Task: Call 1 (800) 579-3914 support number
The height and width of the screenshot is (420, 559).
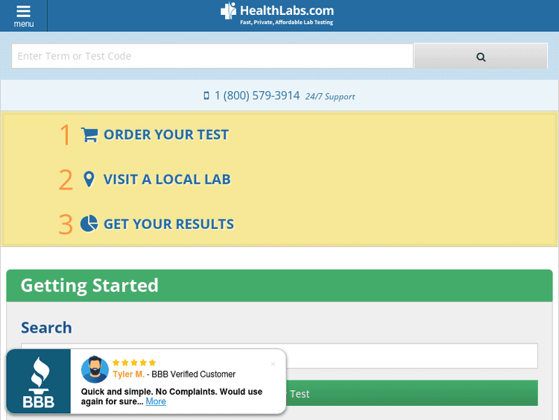Action: (257, 95)
